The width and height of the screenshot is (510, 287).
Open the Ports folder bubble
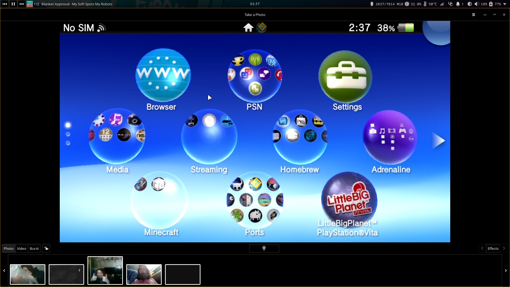[x=254, y=200]
